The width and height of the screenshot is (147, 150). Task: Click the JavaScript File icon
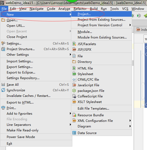click(x=74, y=85)
